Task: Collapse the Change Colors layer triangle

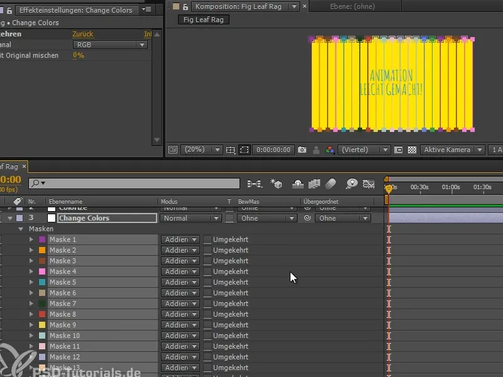Action: coord(10,218)
